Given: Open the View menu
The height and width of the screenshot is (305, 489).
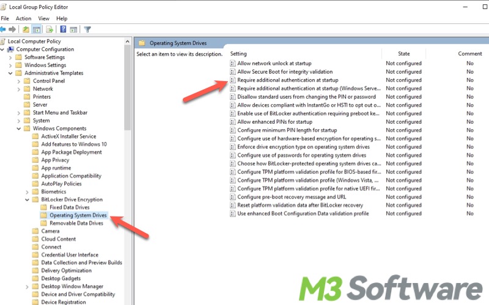Looking at the screenshot, I should (43, 18).
